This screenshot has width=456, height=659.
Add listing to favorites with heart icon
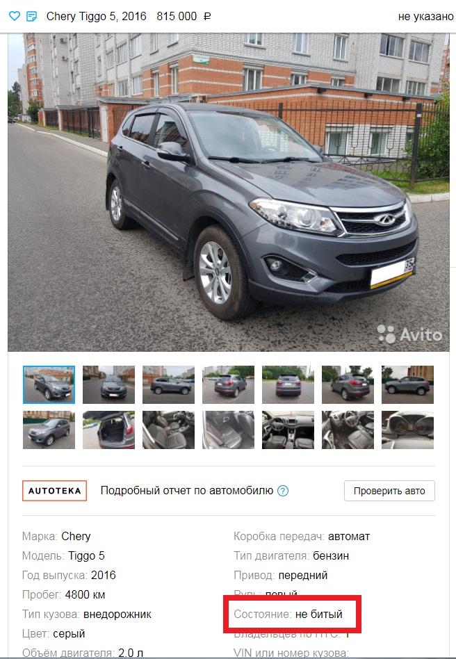[15, 17]
